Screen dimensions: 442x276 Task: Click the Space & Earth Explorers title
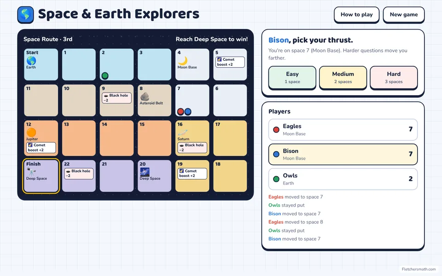pos(119,14)
